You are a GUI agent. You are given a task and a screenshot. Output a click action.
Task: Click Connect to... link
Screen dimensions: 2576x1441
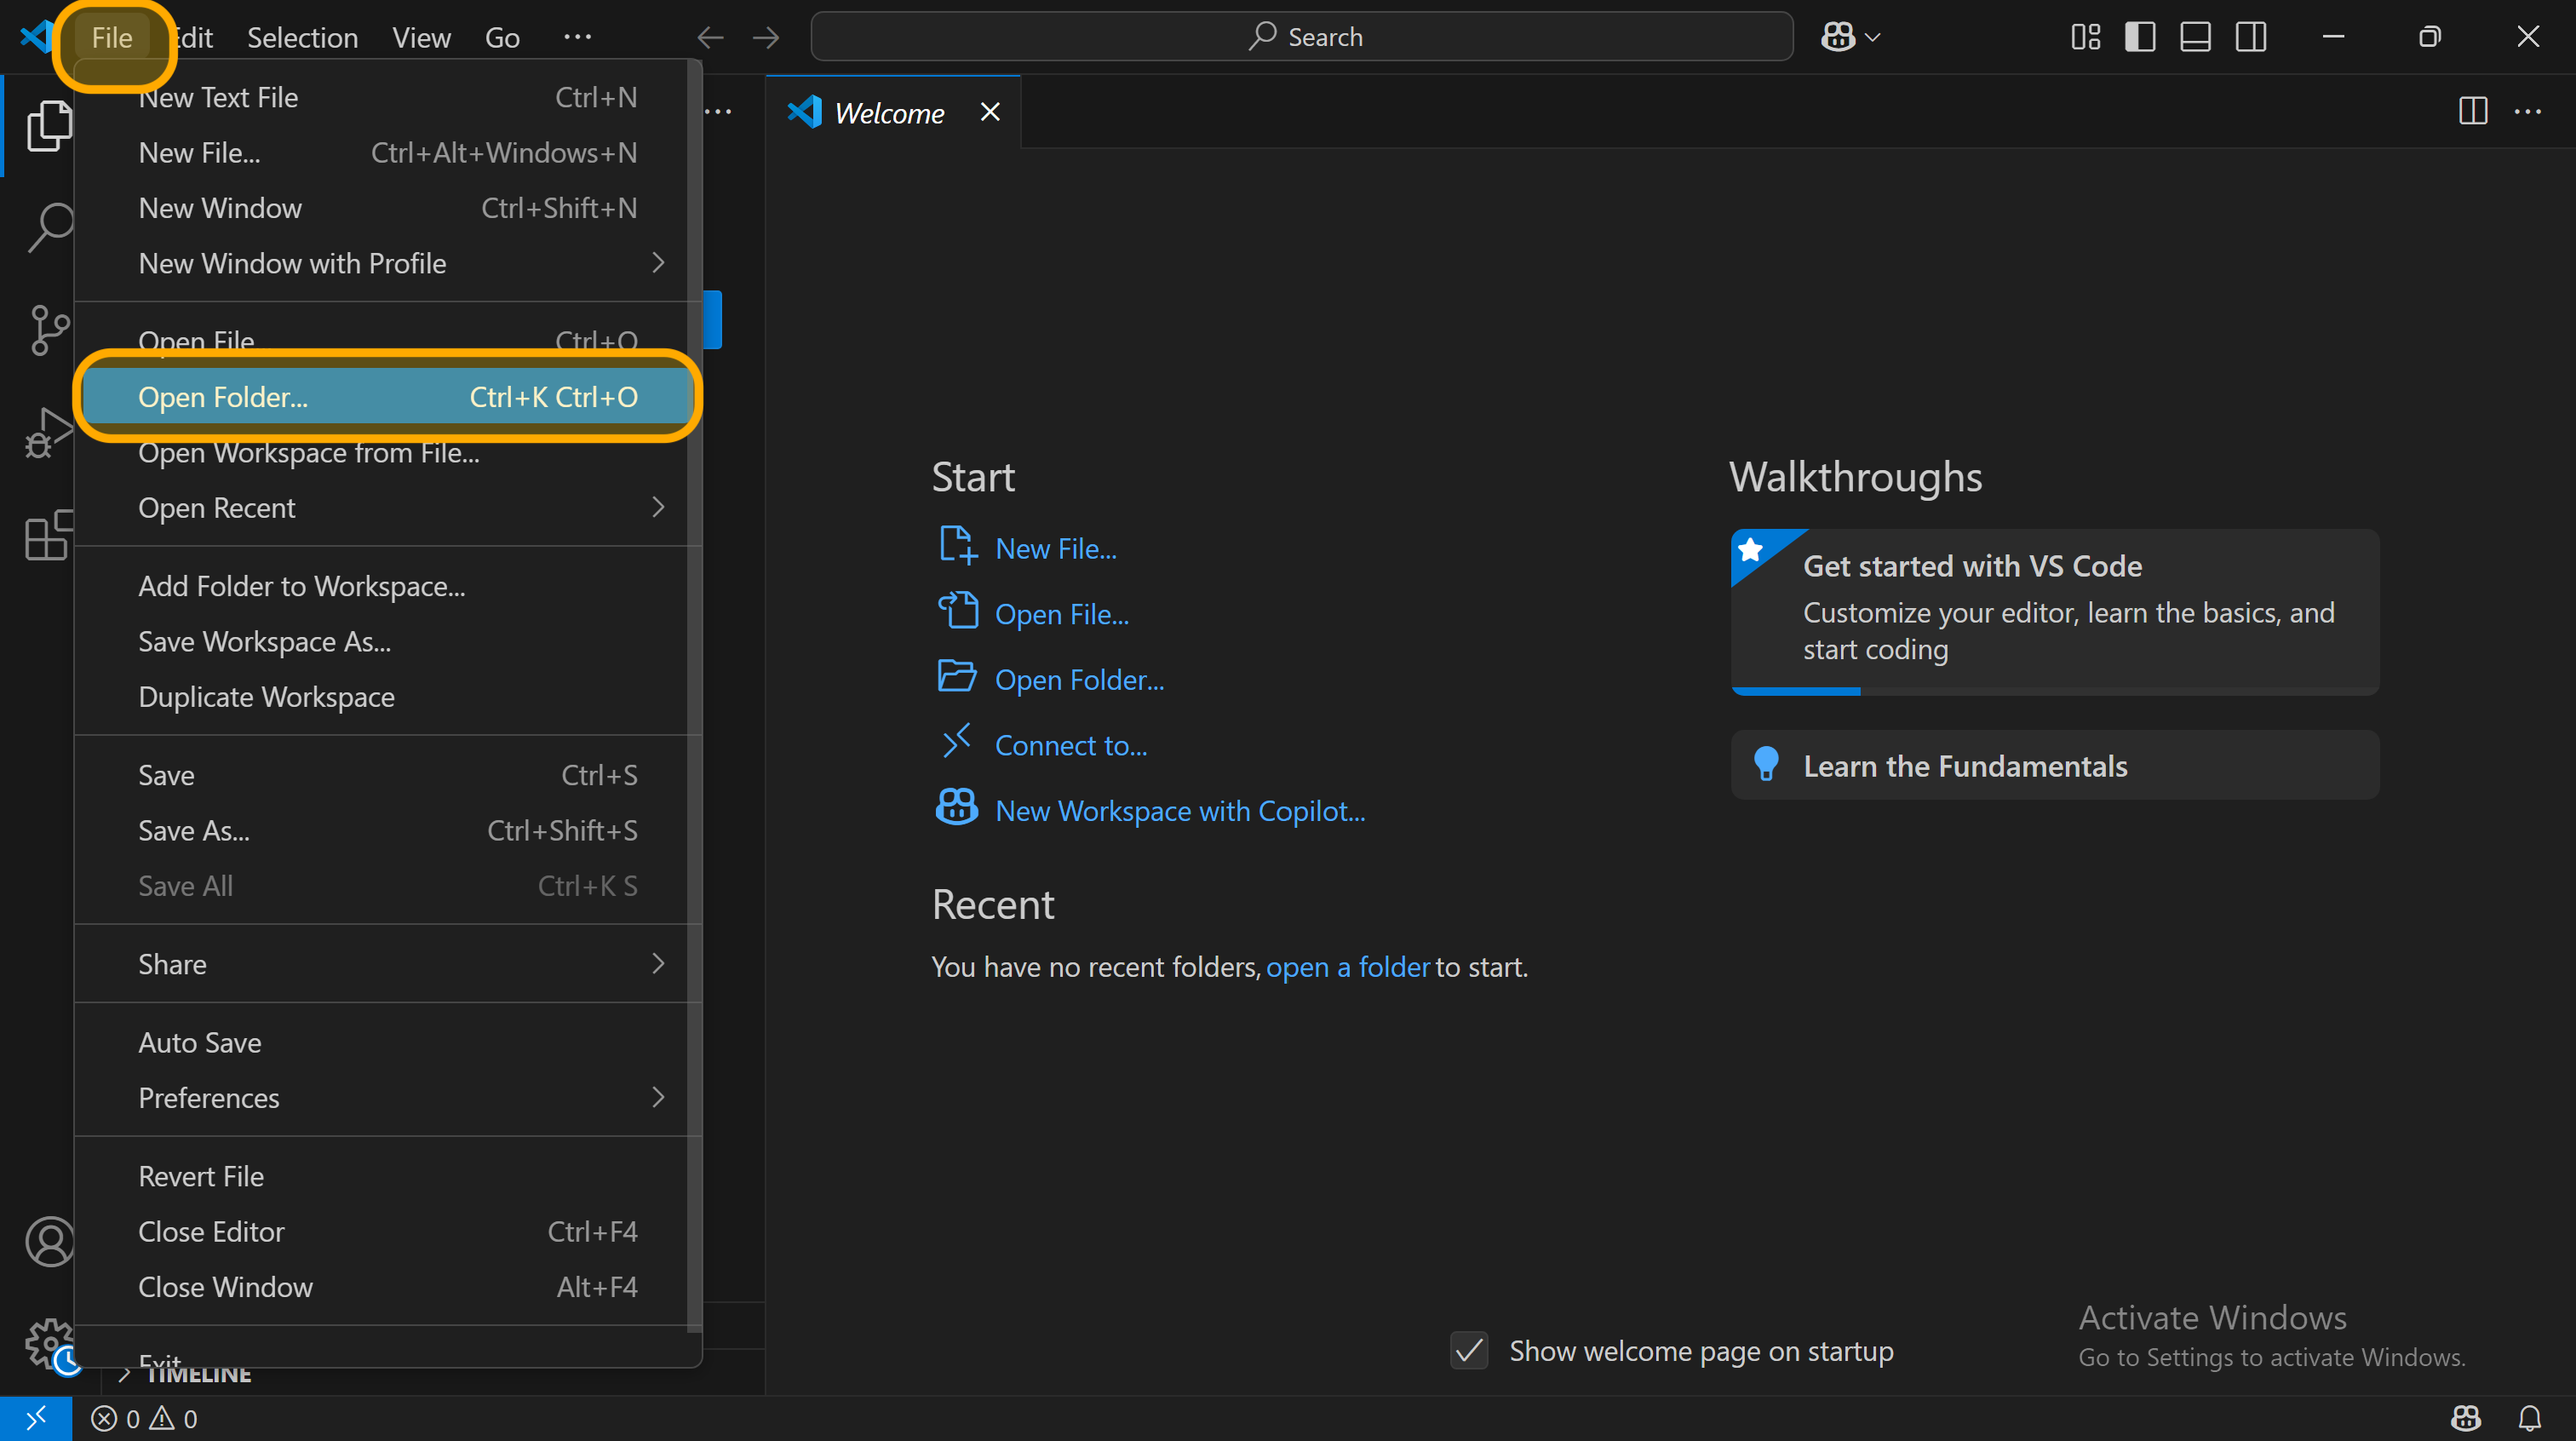click(x=1070, y=745)
